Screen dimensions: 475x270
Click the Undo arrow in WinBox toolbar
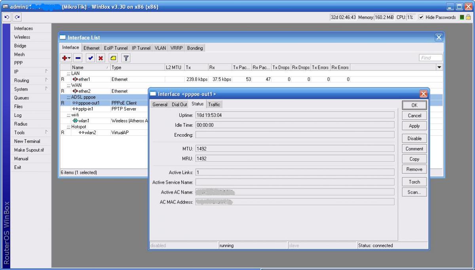[x=7, y=17]
